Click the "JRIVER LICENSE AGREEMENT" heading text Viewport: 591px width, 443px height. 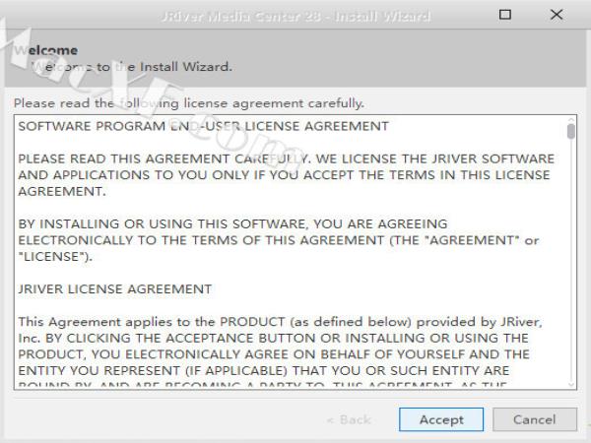115,288
